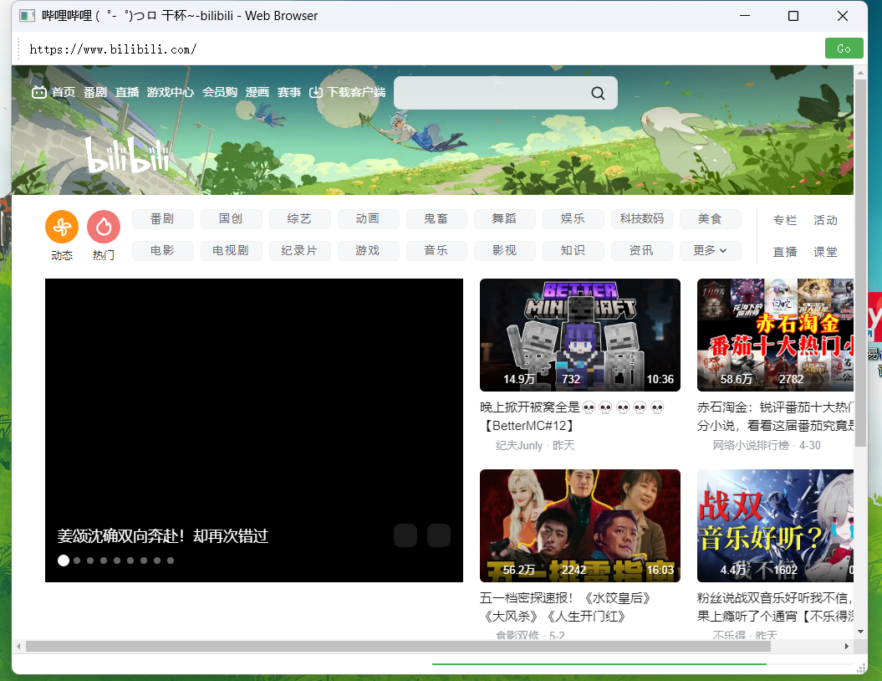Viewport: 882px width, 681px height.
Task: Expand the 更多 categories dropdown
Action: coord(711,250)
